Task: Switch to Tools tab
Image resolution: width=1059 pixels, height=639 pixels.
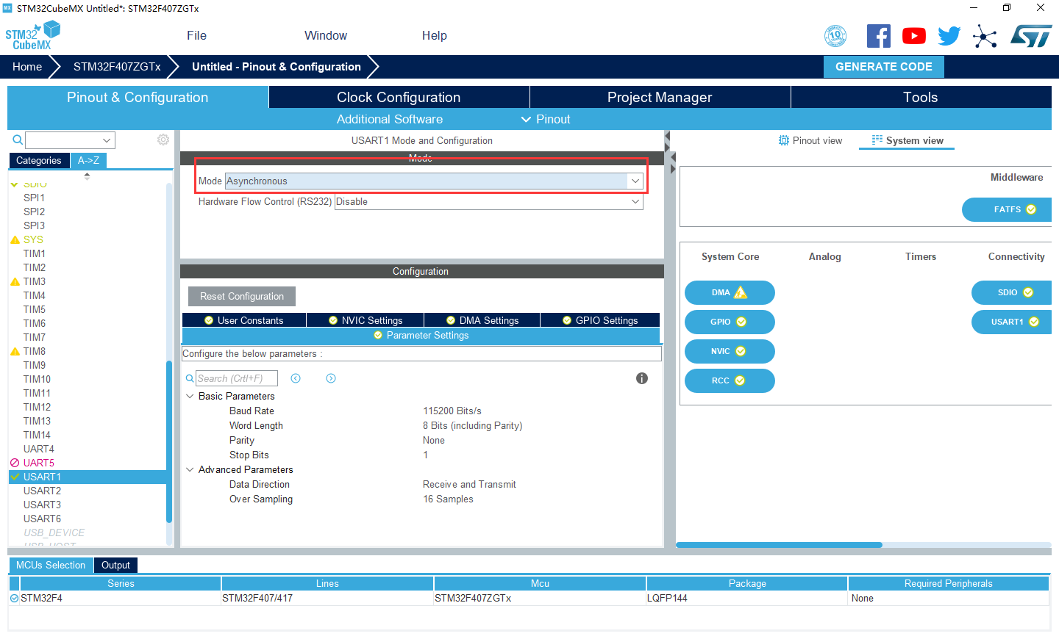Action: pos(921,97)
